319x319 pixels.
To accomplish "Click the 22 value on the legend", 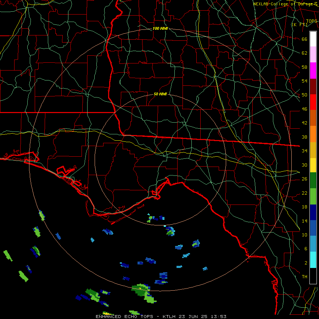I will point(304,193).
